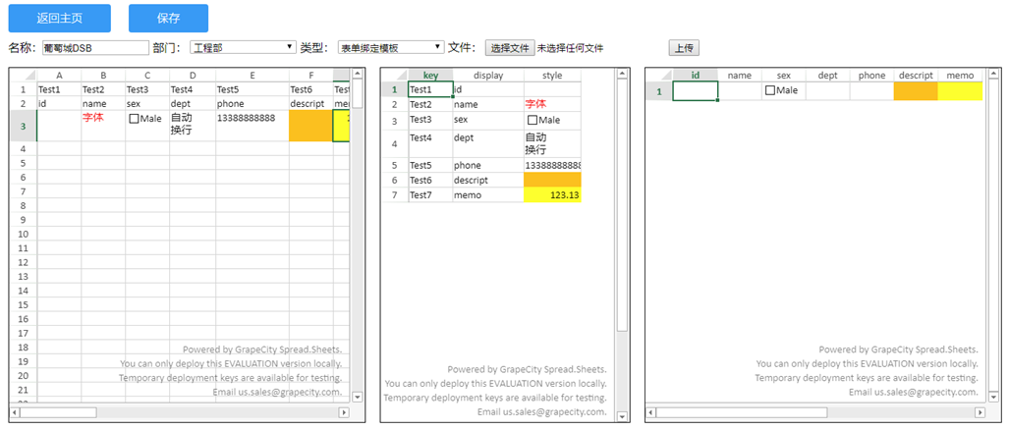Click right sheet's horizontal scrollbar left arrow
1009x430 pixels.
pos(650,412)
